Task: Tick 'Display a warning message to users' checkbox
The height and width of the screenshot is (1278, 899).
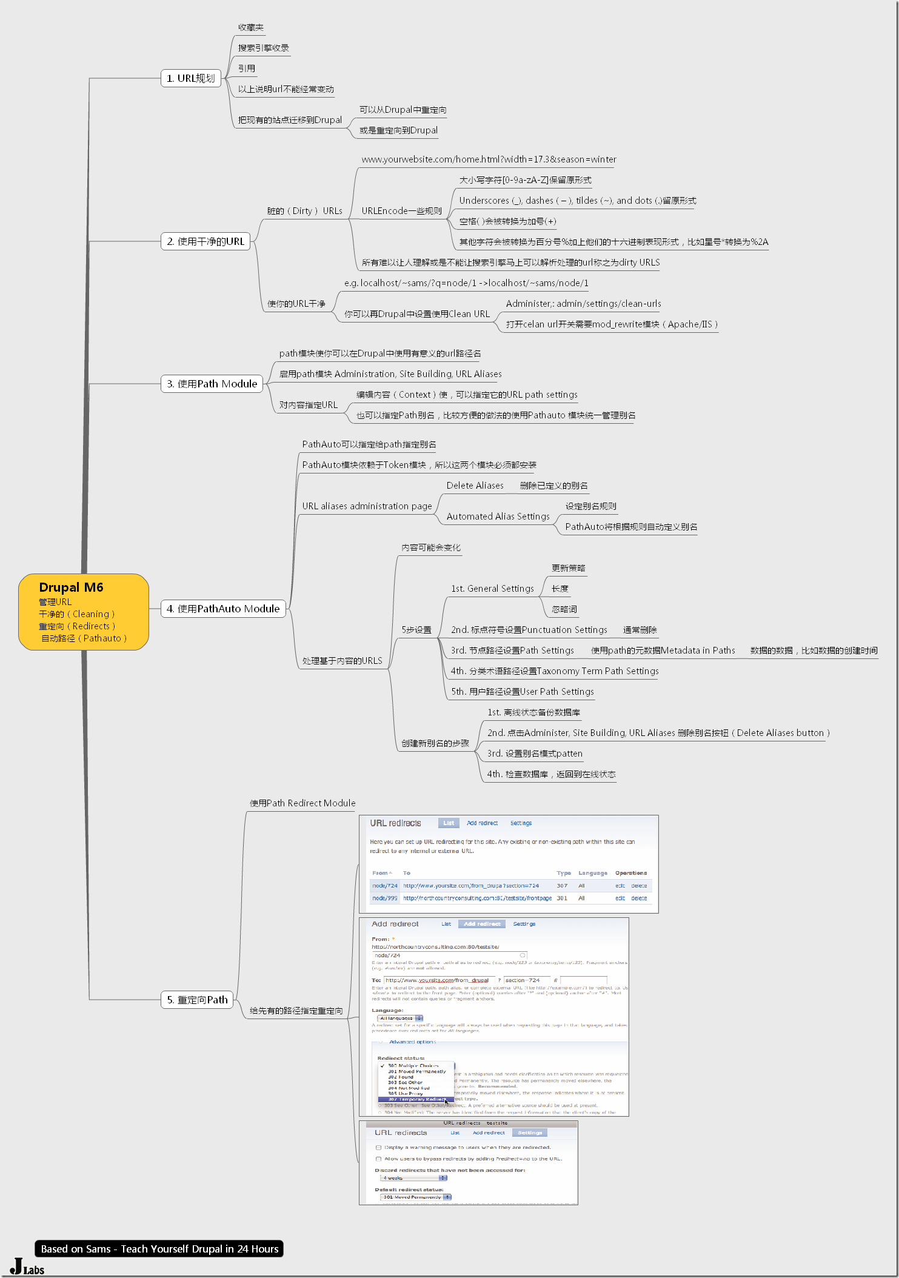Action: [x=379, y=1147]
